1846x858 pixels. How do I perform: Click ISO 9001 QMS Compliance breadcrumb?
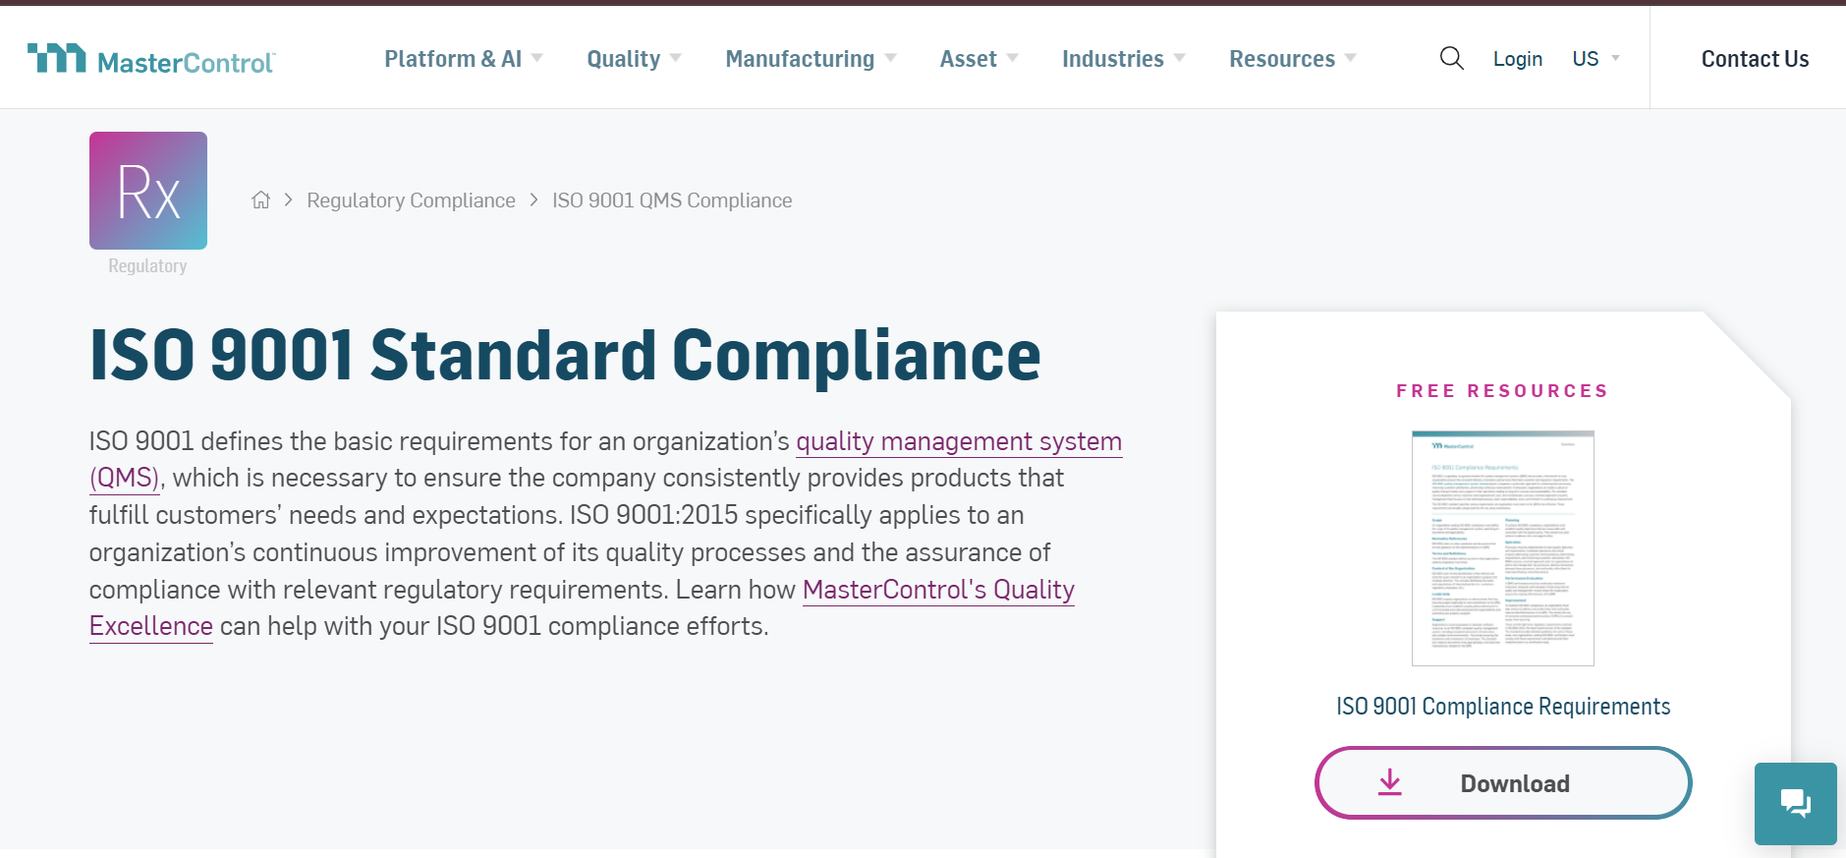(672, 200)
